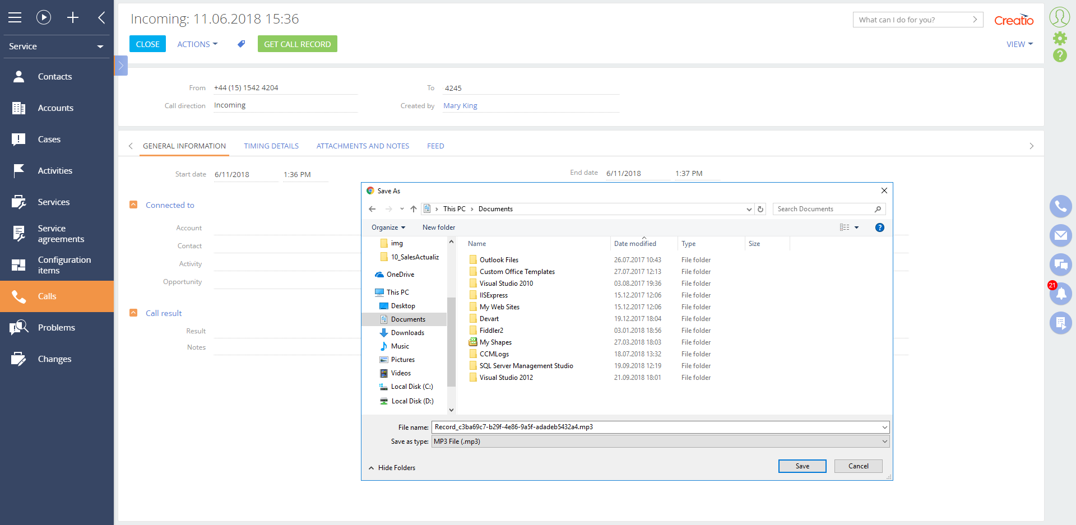
Task: Click the run process play icon
Action: (x=44, y=17)
